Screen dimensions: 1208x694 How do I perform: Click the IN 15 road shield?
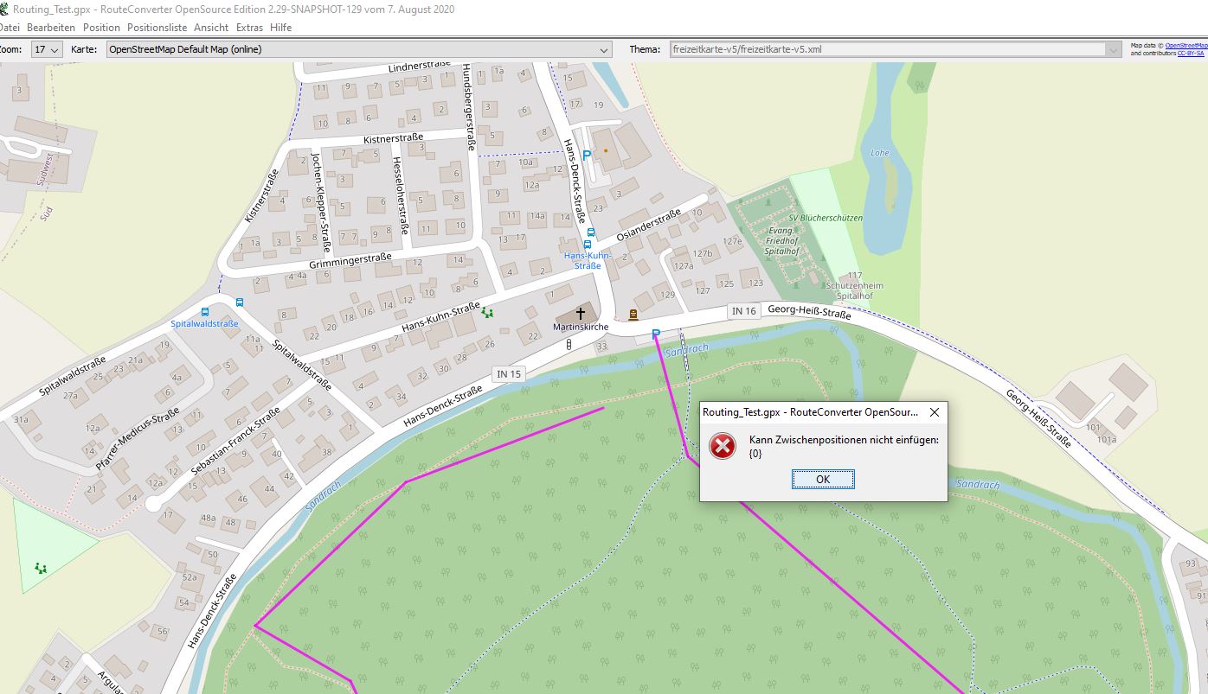(x=508, y=374)
